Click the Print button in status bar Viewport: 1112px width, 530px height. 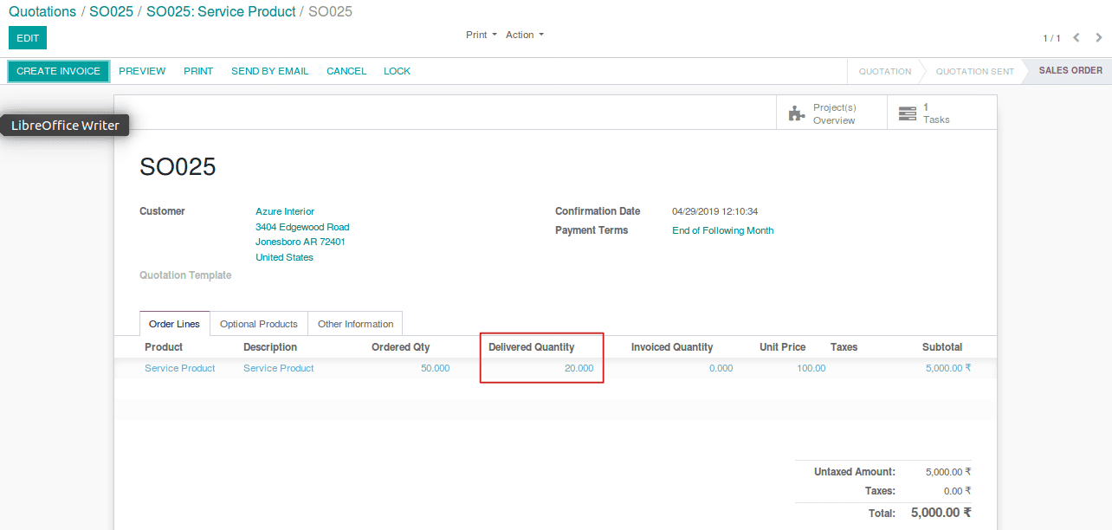click(x=198, y=71)
